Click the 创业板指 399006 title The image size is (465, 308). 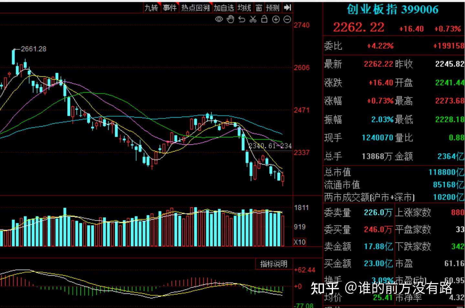[393, 9]
